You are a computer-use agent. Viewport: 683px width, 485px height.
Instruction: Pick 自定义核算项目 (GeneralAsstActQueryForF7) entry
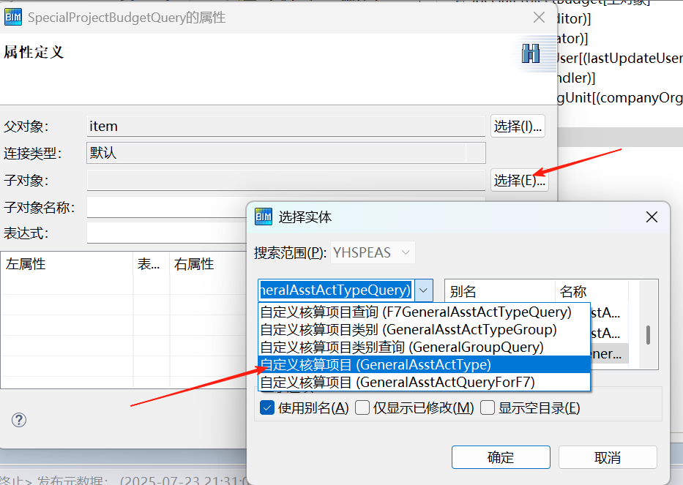coord(398,382)
